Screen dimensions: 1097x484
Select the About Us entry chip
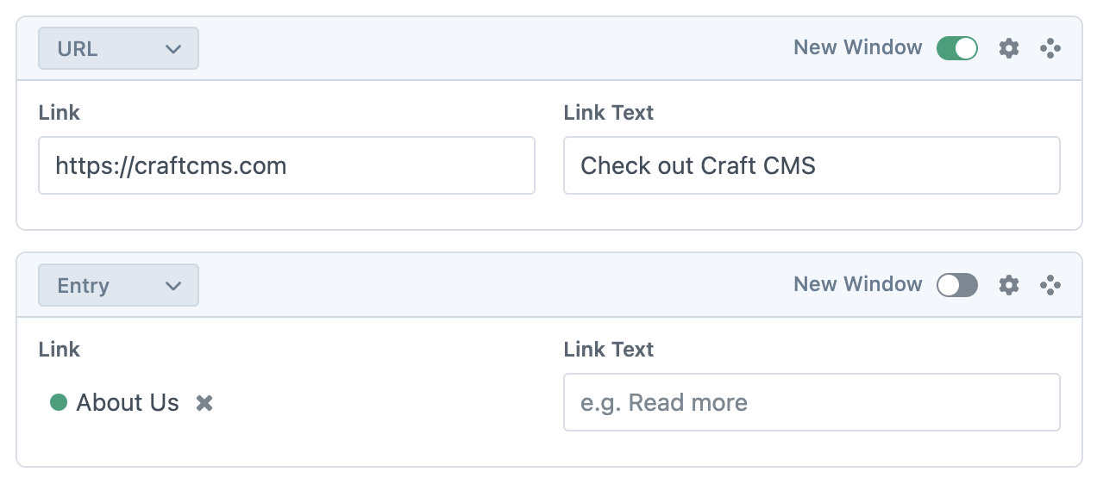(127, 402)
